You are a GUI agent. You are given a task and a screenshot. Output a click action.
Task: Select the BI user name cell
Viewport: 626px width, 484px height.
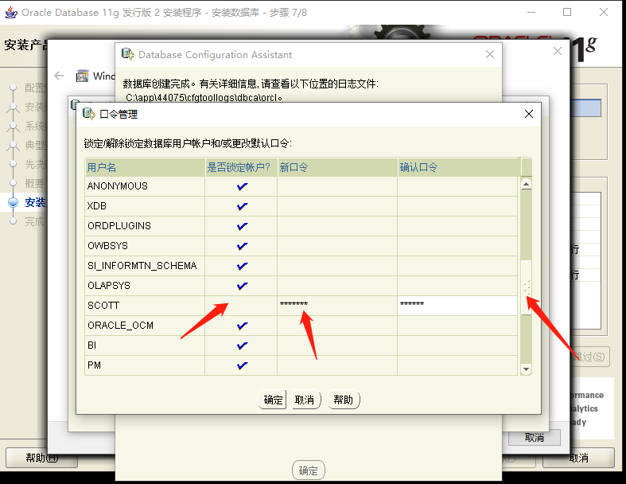[x=145, y=345]
